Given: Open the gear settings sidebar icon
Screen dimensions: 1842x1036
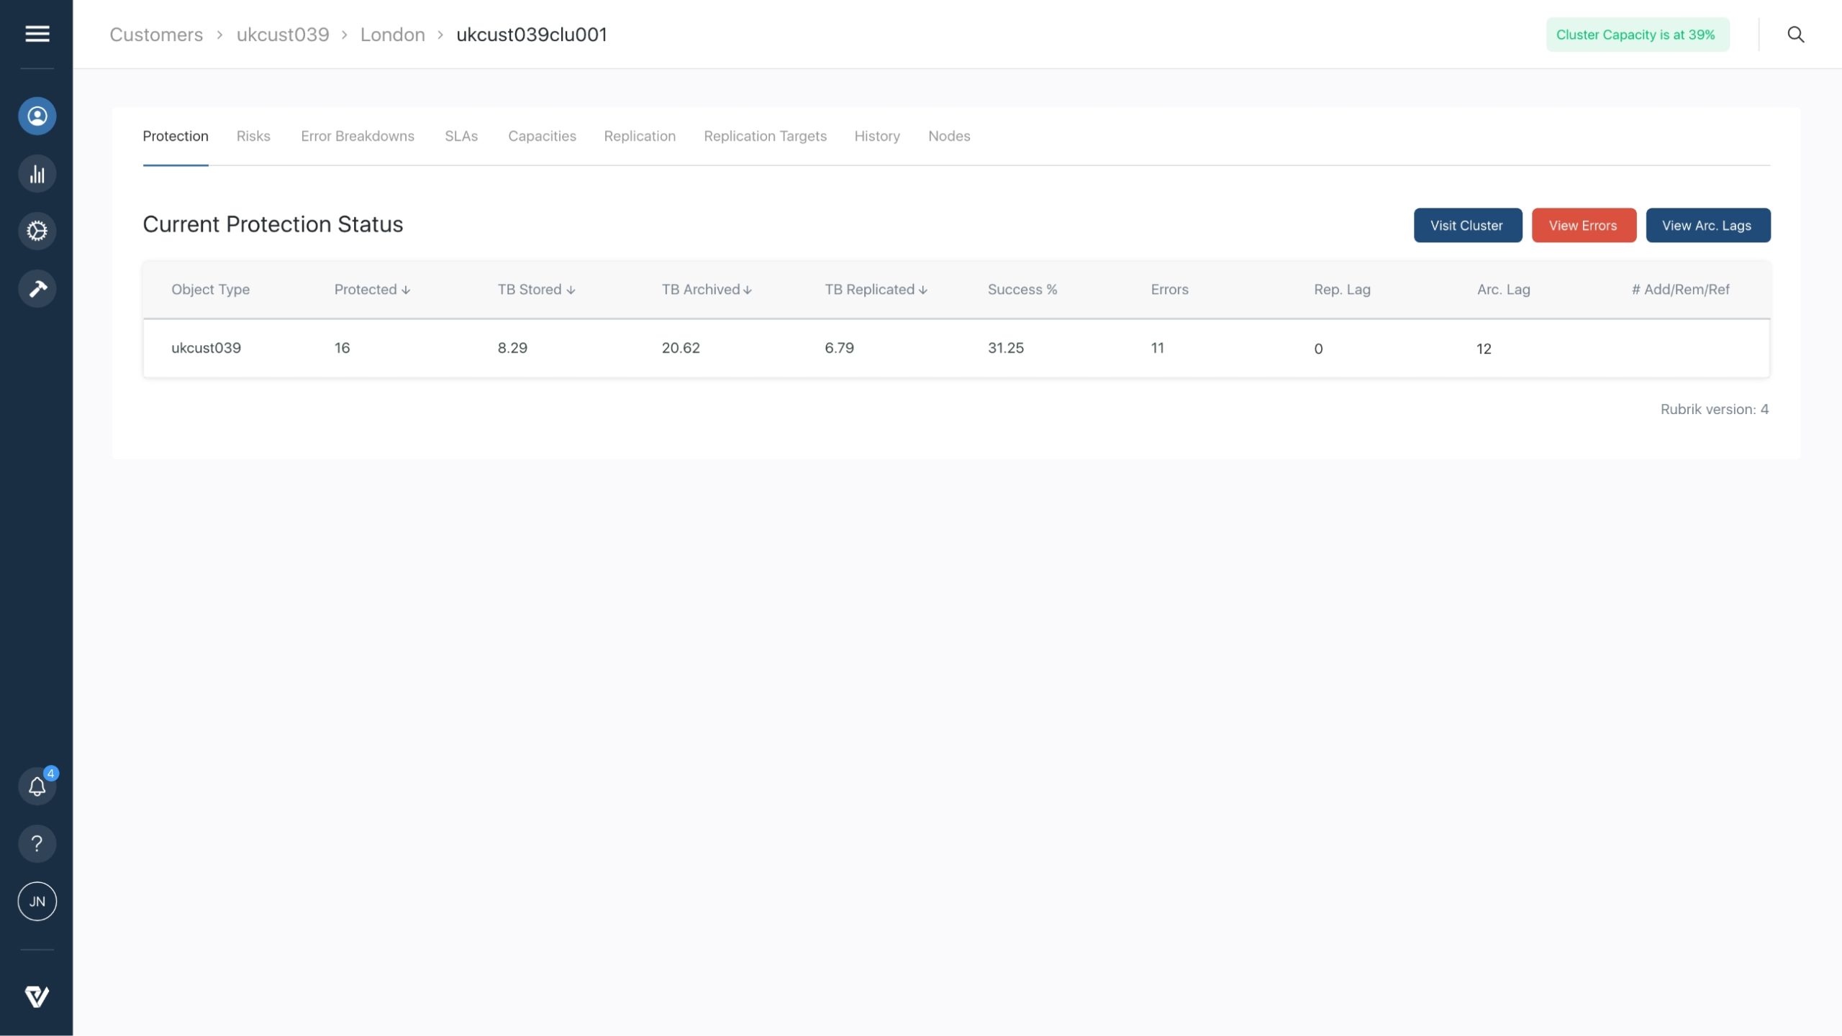Looking at the screenshot, I should coord(37,231).
